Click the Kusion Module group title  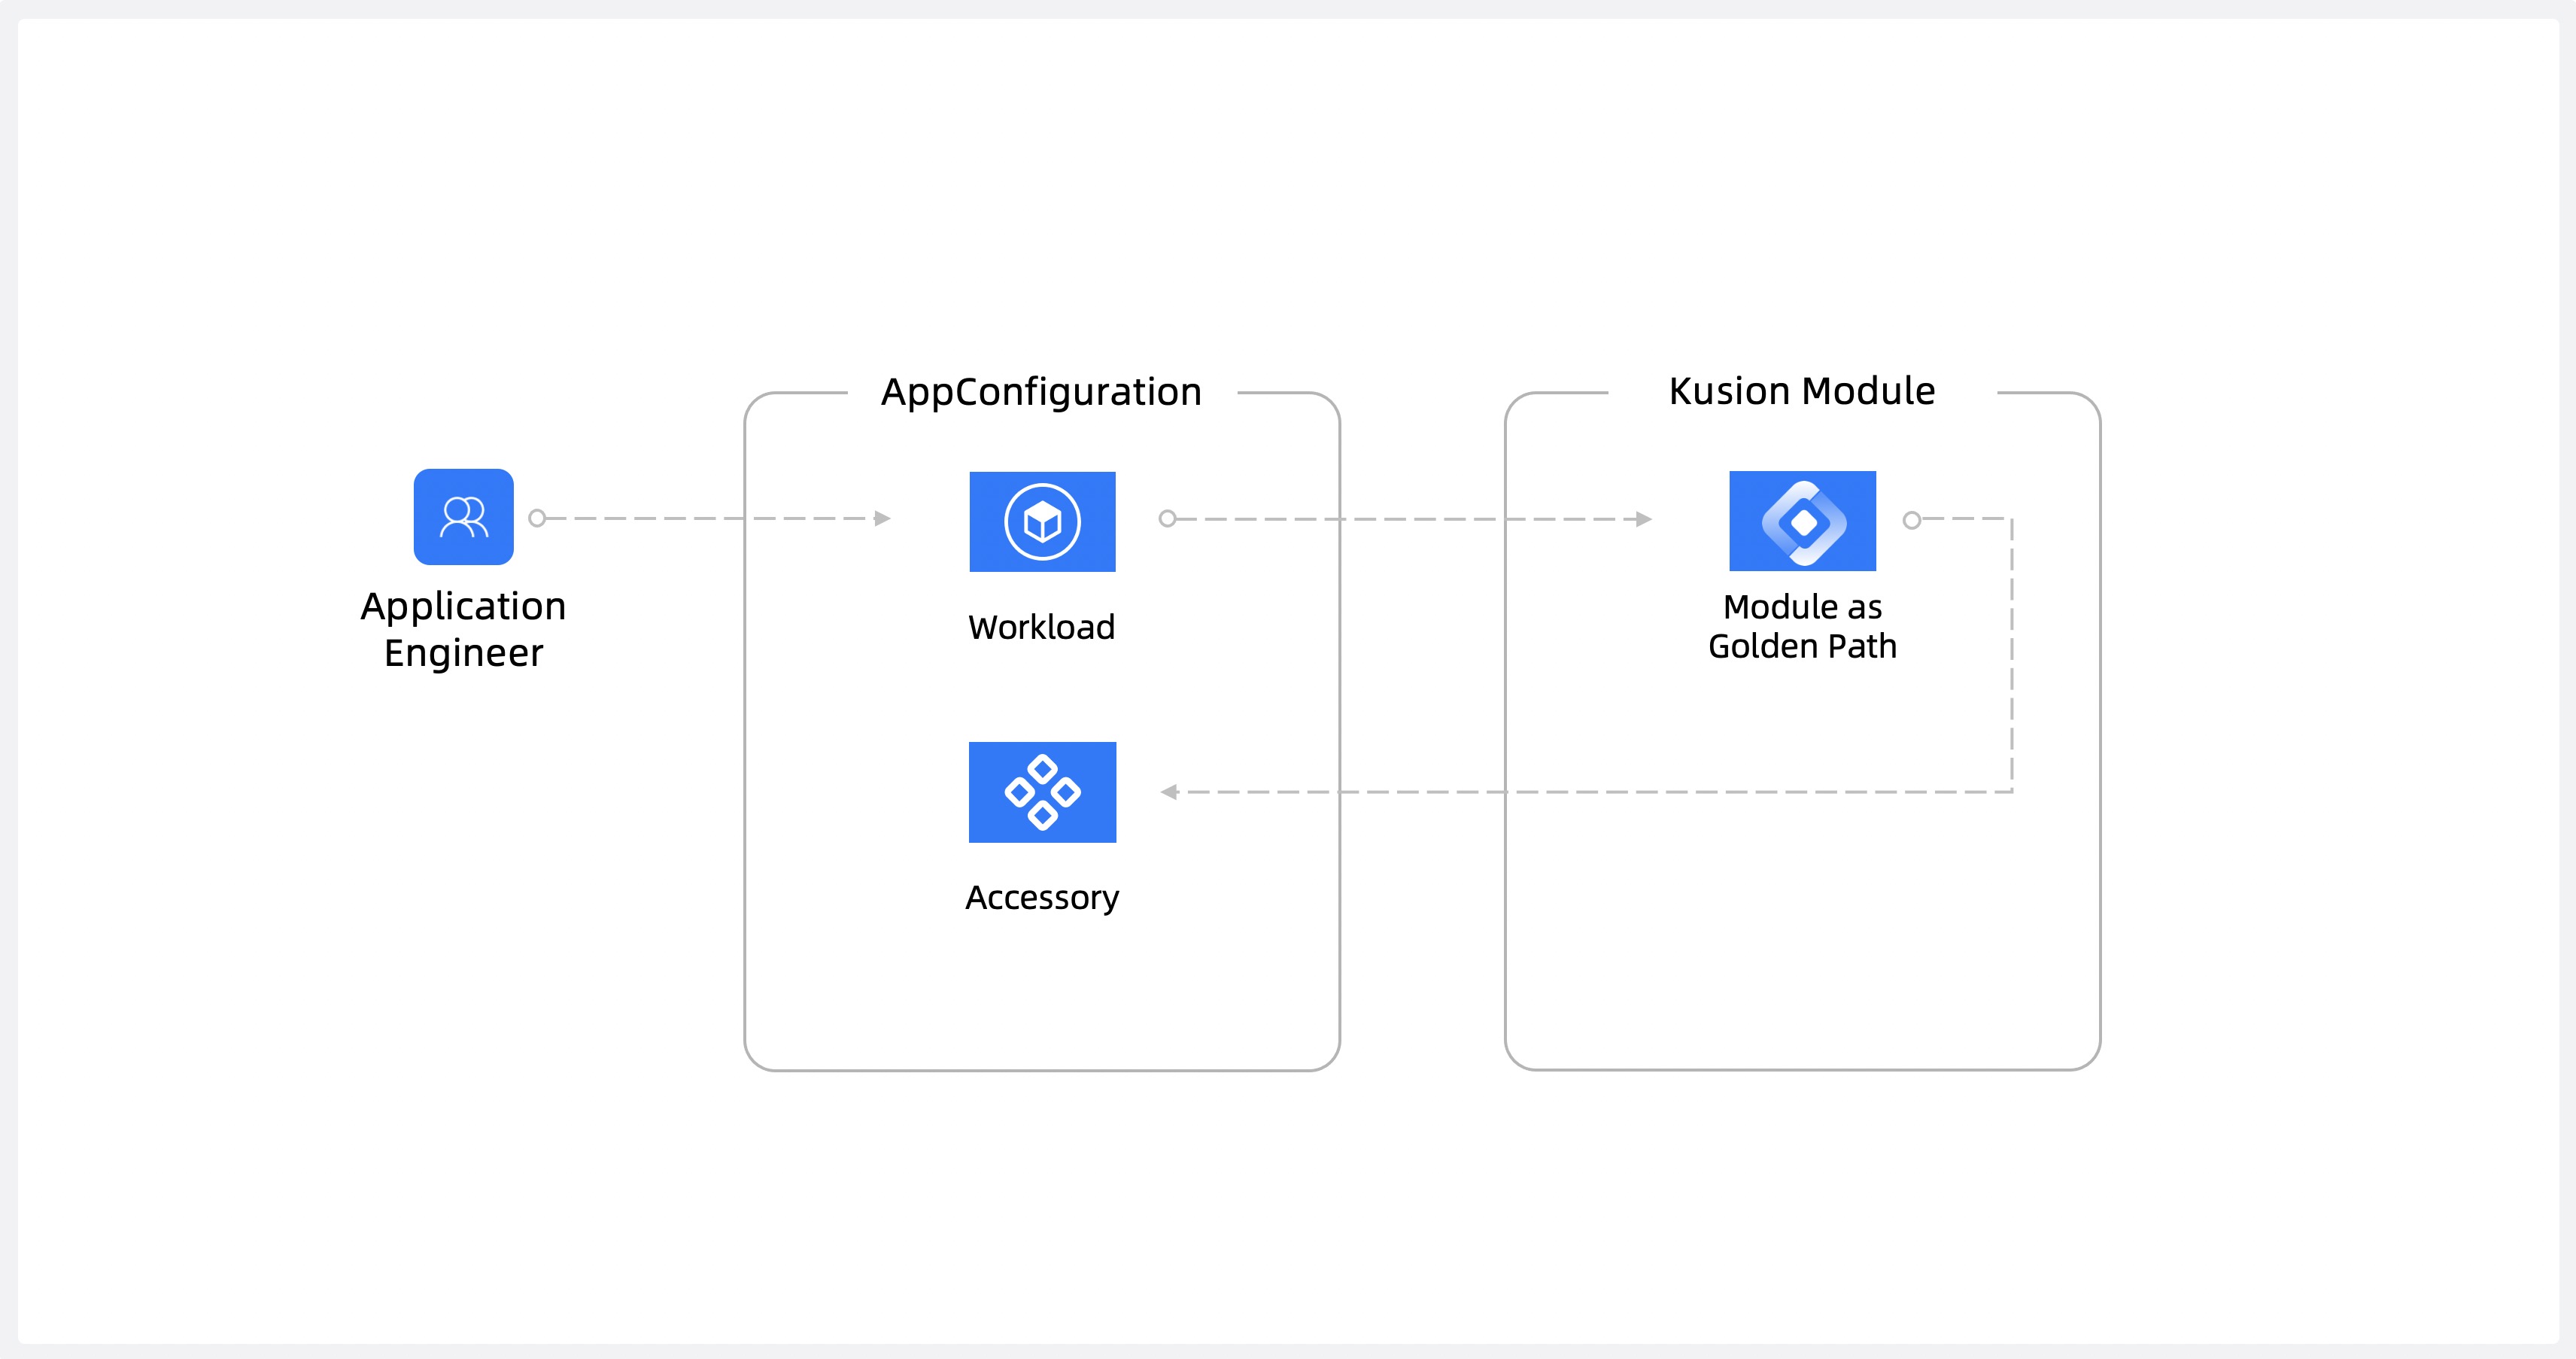pyautogui.click(x=1802, y=391)
